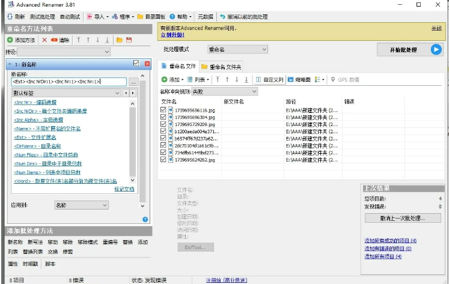The image size is (449, 284).
Task: Click previous tag group left arrow
Action: [x=126, y=93]
